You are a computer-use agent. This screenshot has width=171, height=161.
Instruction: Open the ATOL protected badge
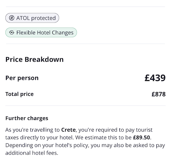pos(32,18)
